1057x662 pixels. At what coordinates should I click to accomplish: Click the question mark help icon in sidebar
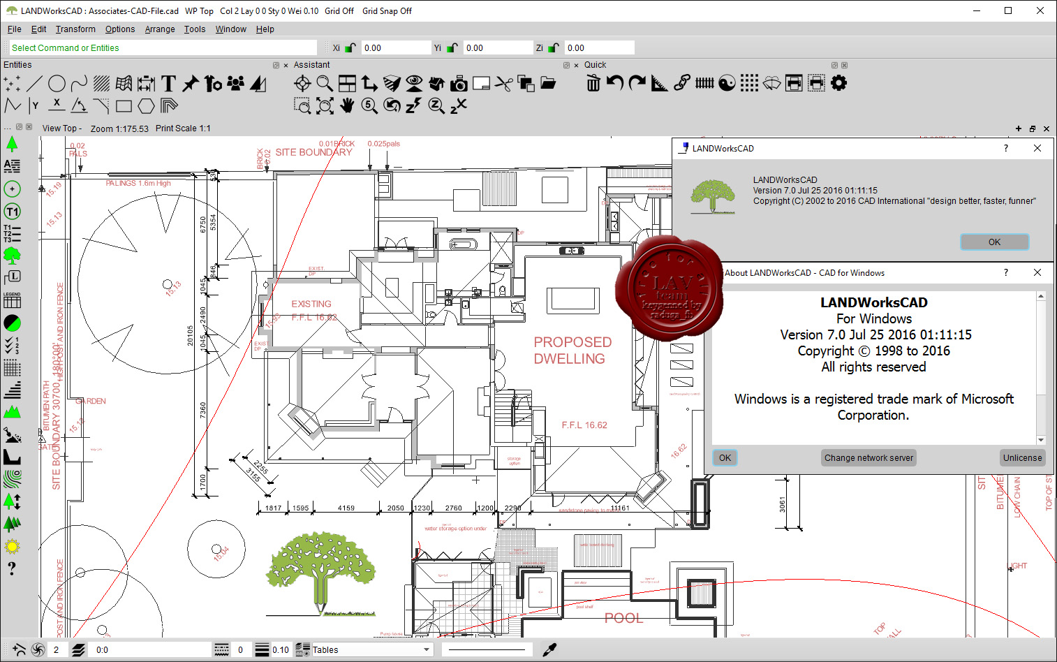coord(12,568)
